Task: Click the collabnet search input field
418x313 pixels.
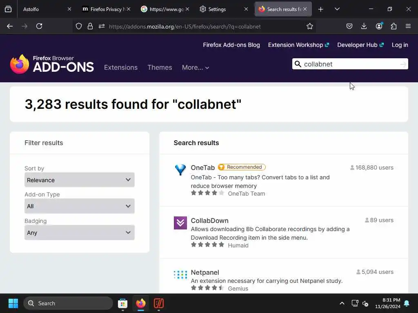Action: coord(350,64)
